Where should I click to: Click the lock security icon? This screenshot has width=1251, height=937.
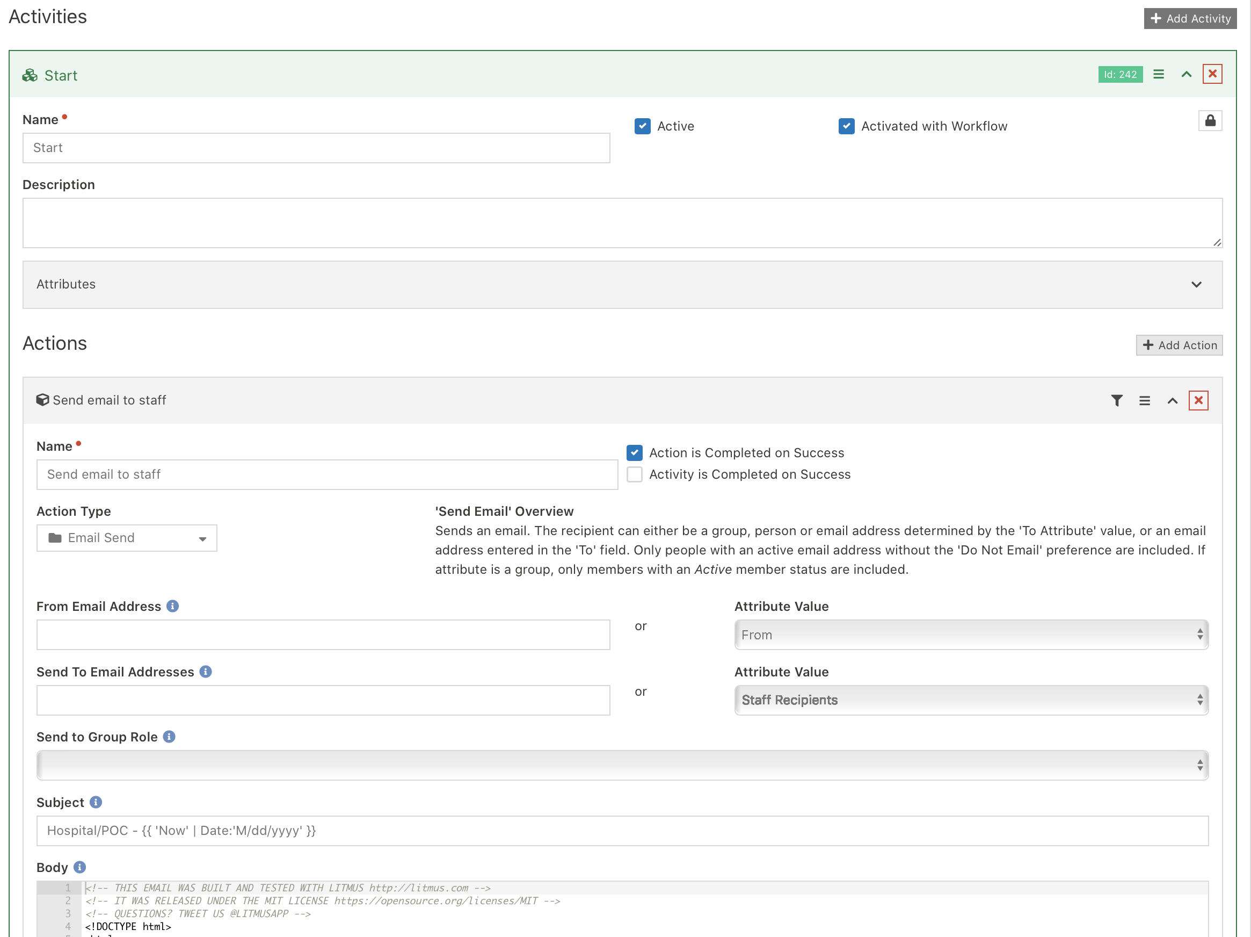click(1210, 120)
